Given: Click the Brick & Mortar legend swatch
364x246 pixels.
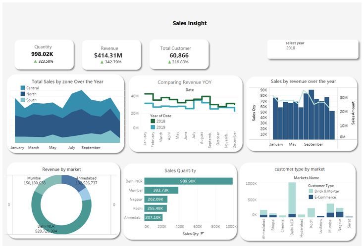Looking at the screenshot, I should pos(311,191).
